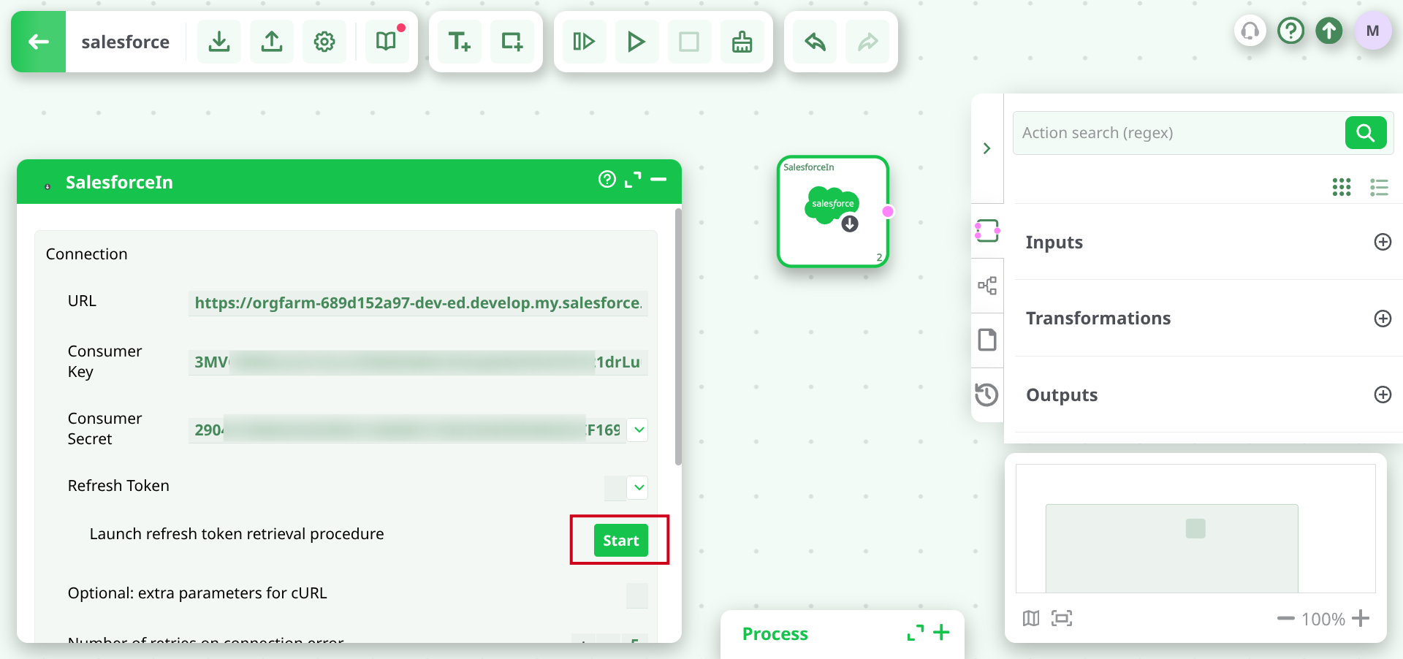Expand the Inputs category
Screen dimensions: 1403x659
[x=1383, y=242]
